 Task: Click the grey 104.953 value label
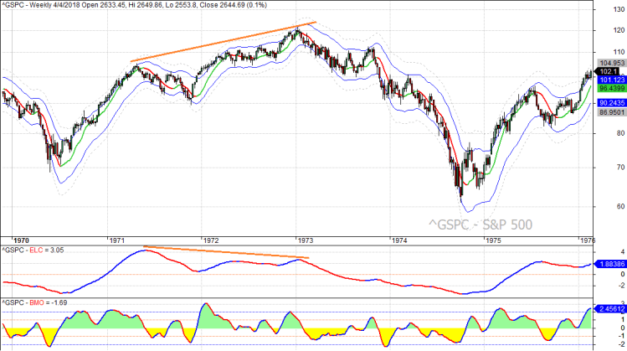(612, 63)
